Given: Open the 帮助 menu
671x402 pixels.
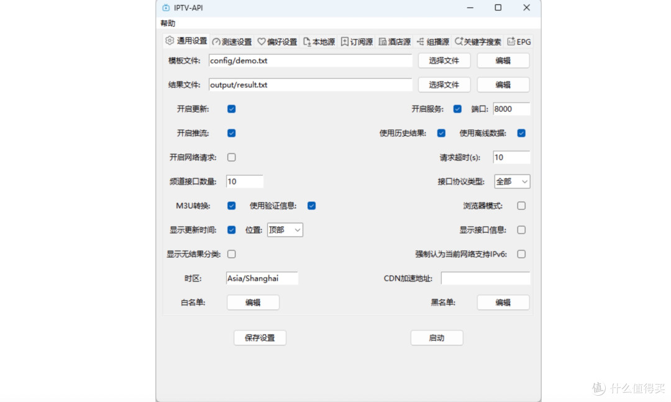Looking at the screenshot, I should tap(168, 24).
